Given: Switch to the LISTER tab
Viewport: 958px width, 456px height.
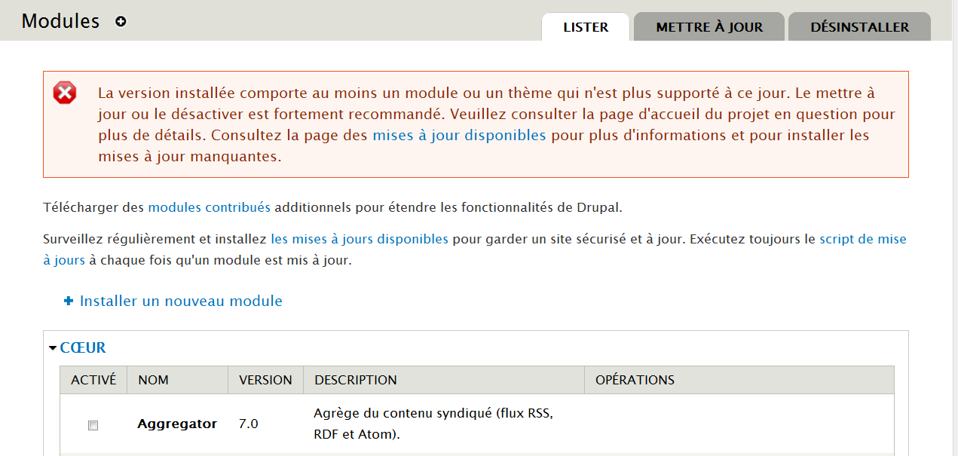Looking at the screenshot, I should coord(586,27).
